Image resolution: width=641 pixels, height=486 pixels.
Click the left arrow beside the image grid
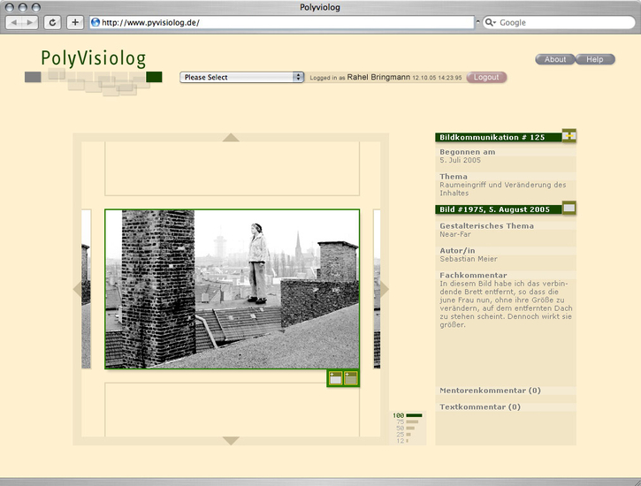(77, 289)
